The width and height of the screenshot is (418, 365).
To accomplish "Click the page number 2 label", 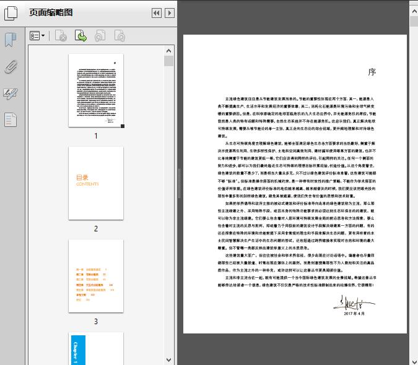I will (x=96, y=229).
